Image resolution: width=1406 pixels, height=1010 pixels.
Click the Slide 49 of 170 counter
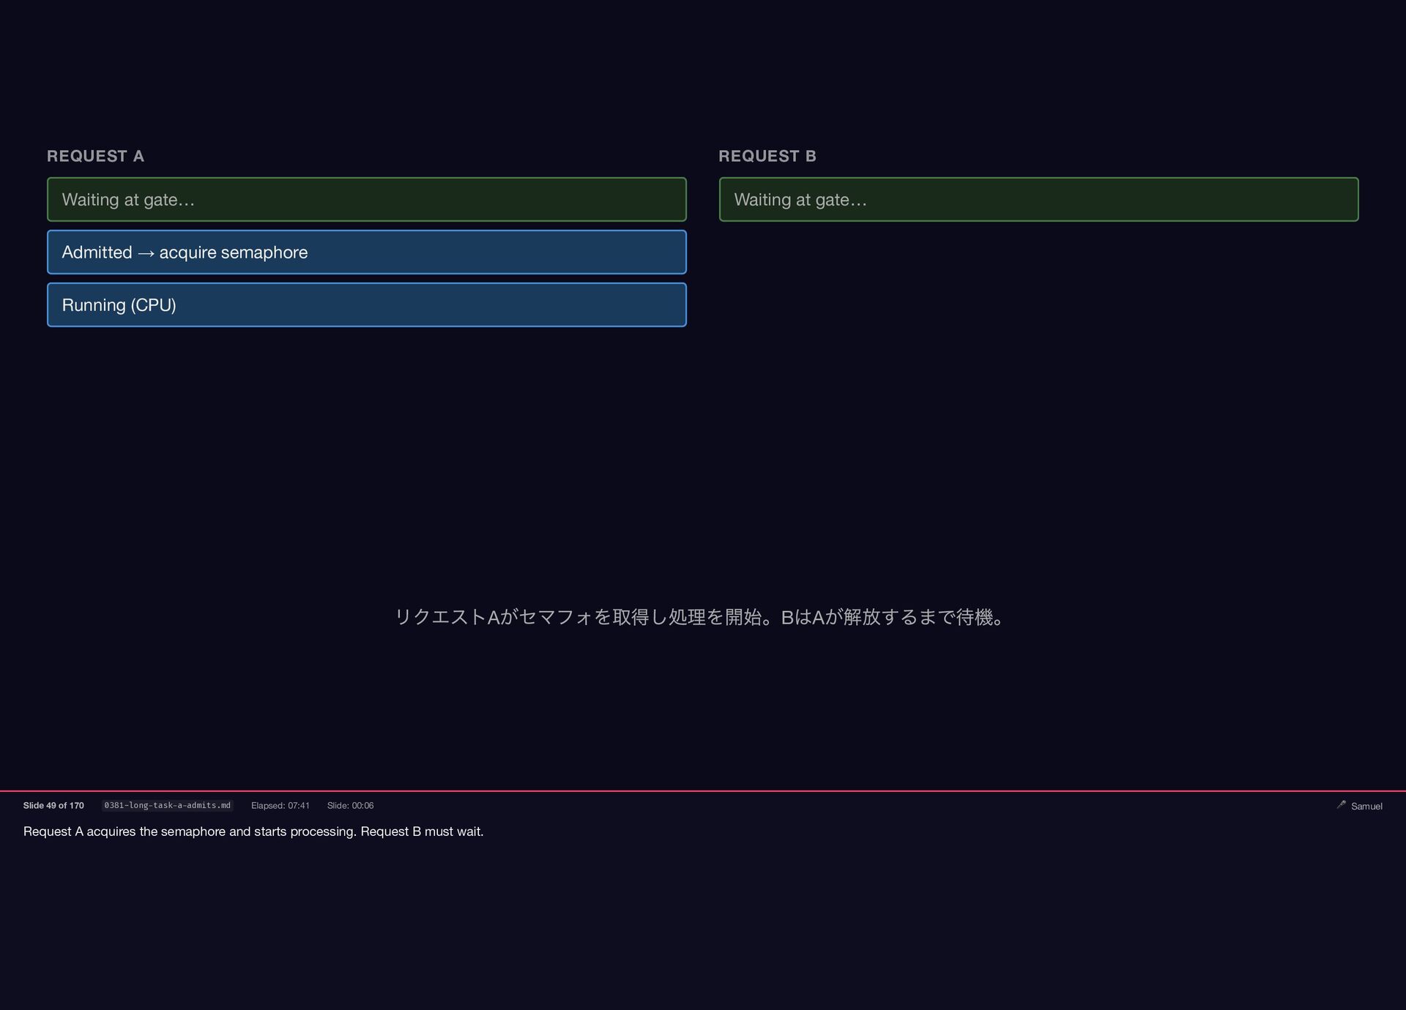[x=53, y=805]
